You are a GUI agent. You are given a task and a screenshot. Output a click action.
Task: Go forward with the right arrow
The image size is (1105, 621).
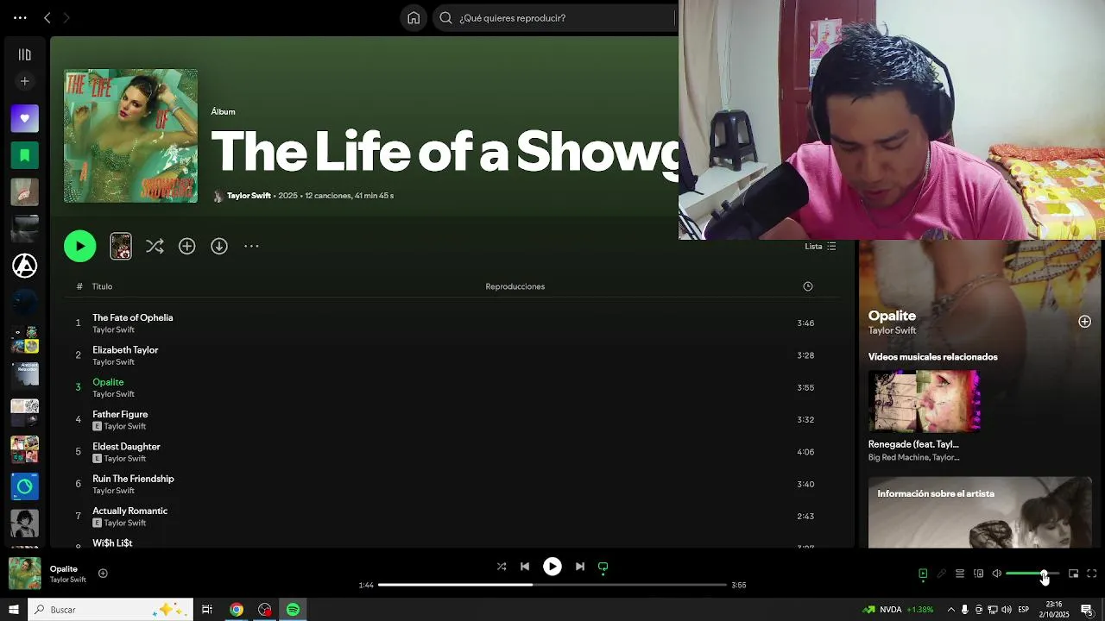click(66, 17)
